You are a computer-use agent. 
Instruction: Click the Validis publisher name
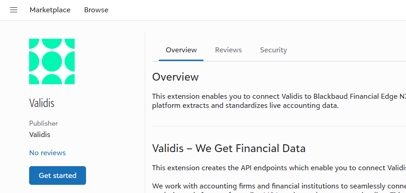coord(40,135)
